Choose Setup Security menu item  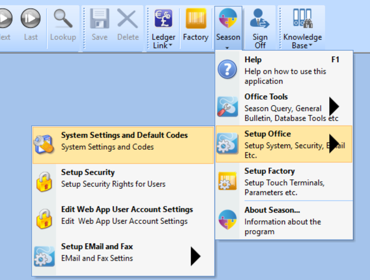click(x=123, y=182)
